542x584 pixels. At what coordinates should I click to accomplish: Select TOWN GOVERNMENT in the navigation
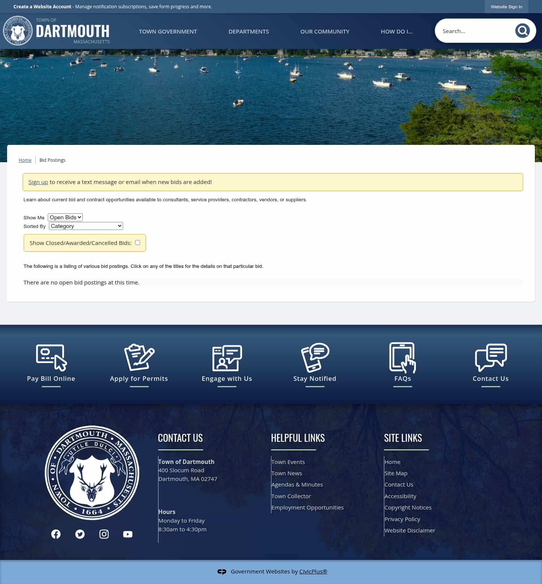tap(168, 32)
